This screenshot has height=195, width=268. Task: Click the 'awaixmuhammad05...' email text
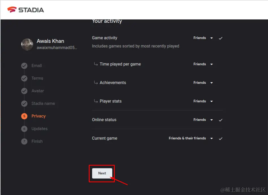57,48
